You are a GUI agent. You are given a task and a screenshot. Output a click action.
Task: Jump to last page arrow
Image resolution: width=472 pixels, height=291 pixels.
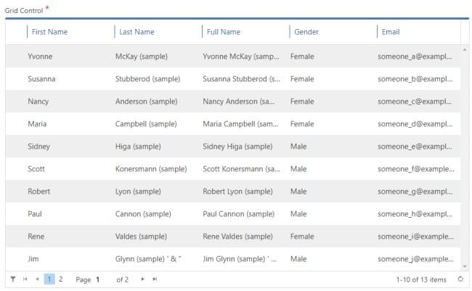click(x=155, y=279)
